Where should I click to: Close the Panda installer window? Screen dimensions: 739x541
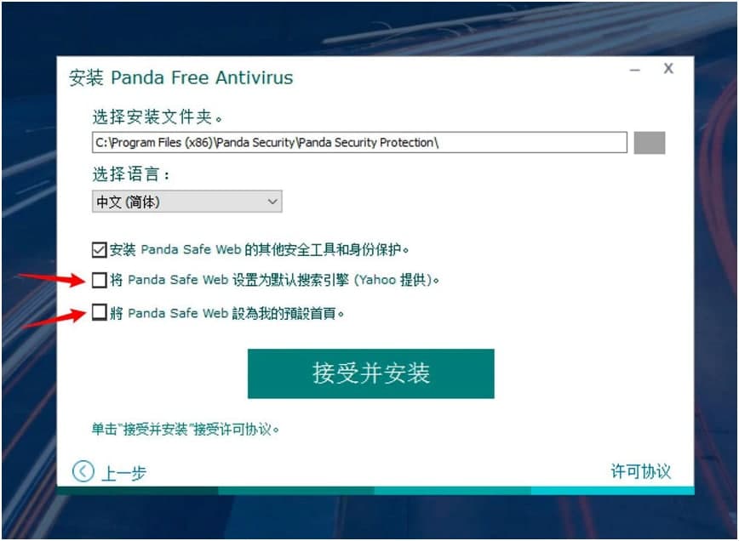click(668, 68)
